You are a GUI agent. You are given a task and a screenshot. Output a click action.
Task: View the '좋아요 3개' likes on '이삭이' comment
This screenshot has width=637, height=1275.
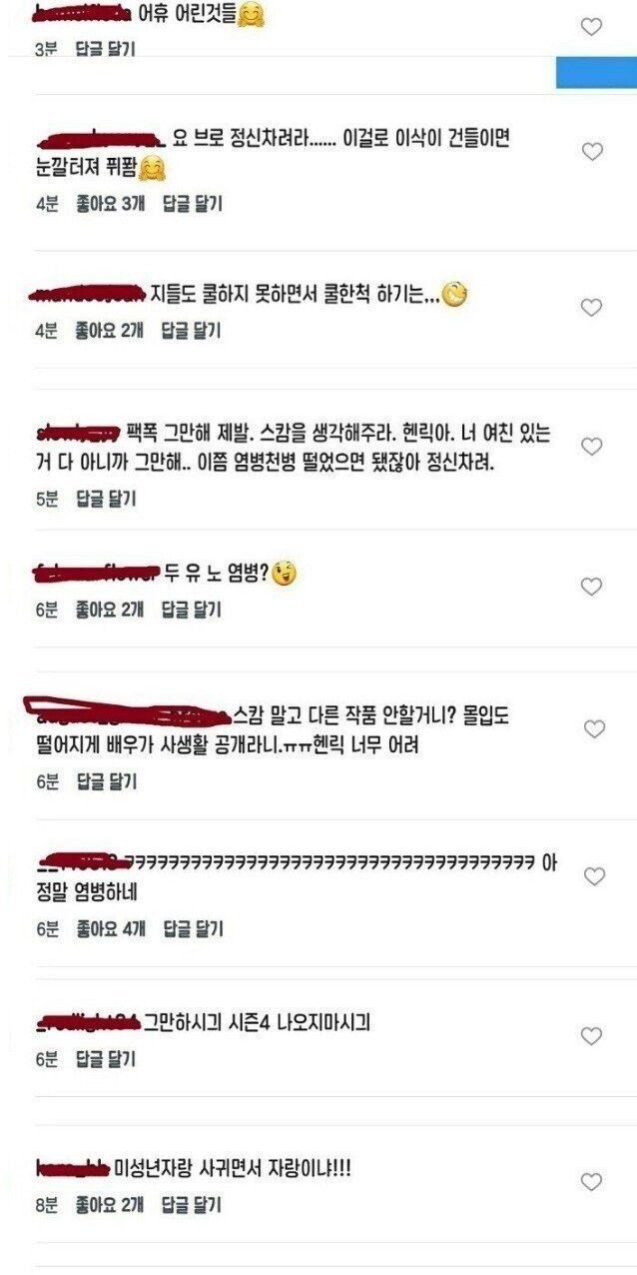[x=110, y=204]
